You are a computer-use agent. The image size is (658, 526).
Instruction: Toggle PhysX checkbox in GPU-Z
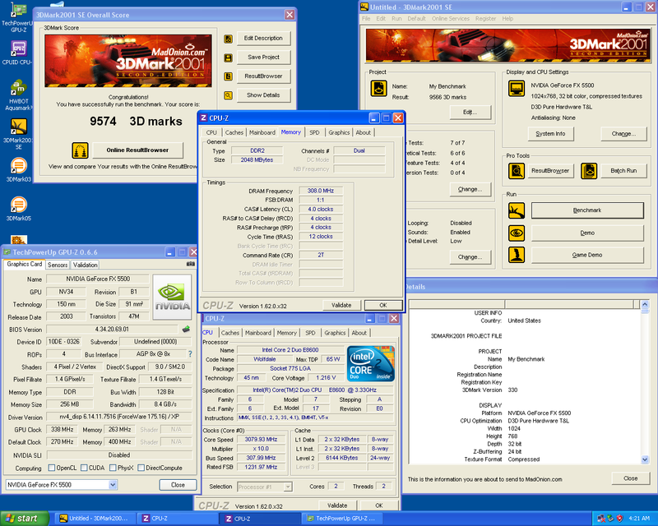pyautogui.click(x=113, y=468)
